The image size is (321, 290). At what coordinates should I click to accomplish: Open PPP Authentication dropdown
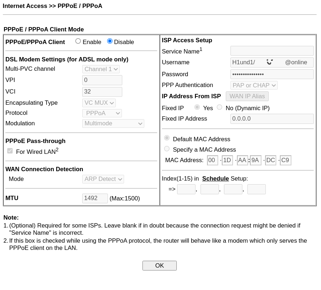tap(254, 85)
